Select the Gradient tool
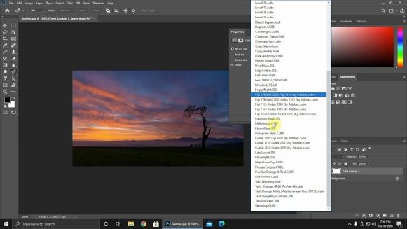The height and width of the screenshot is (229, 407). tap(5, 65)
